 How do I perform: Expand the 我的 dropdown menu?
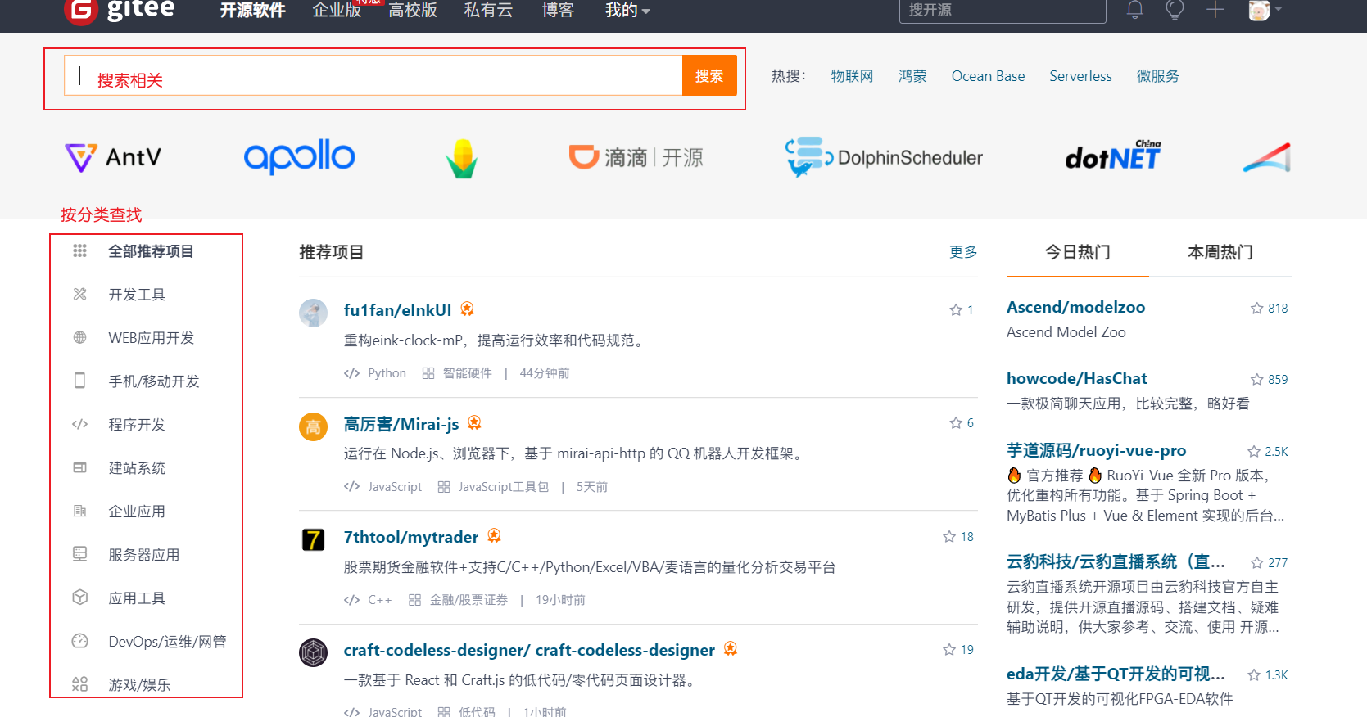[x=627, y=11]
